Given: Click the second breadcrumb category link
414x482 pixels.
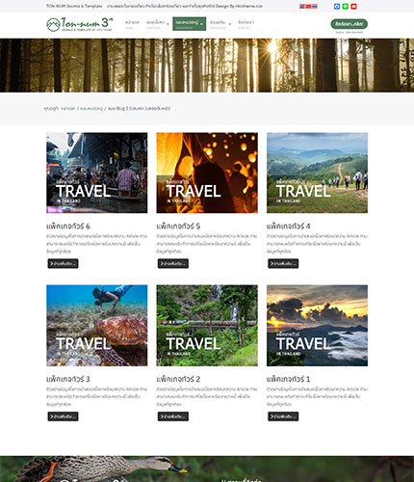Looking at the screenshot, I should pos(91,109).
